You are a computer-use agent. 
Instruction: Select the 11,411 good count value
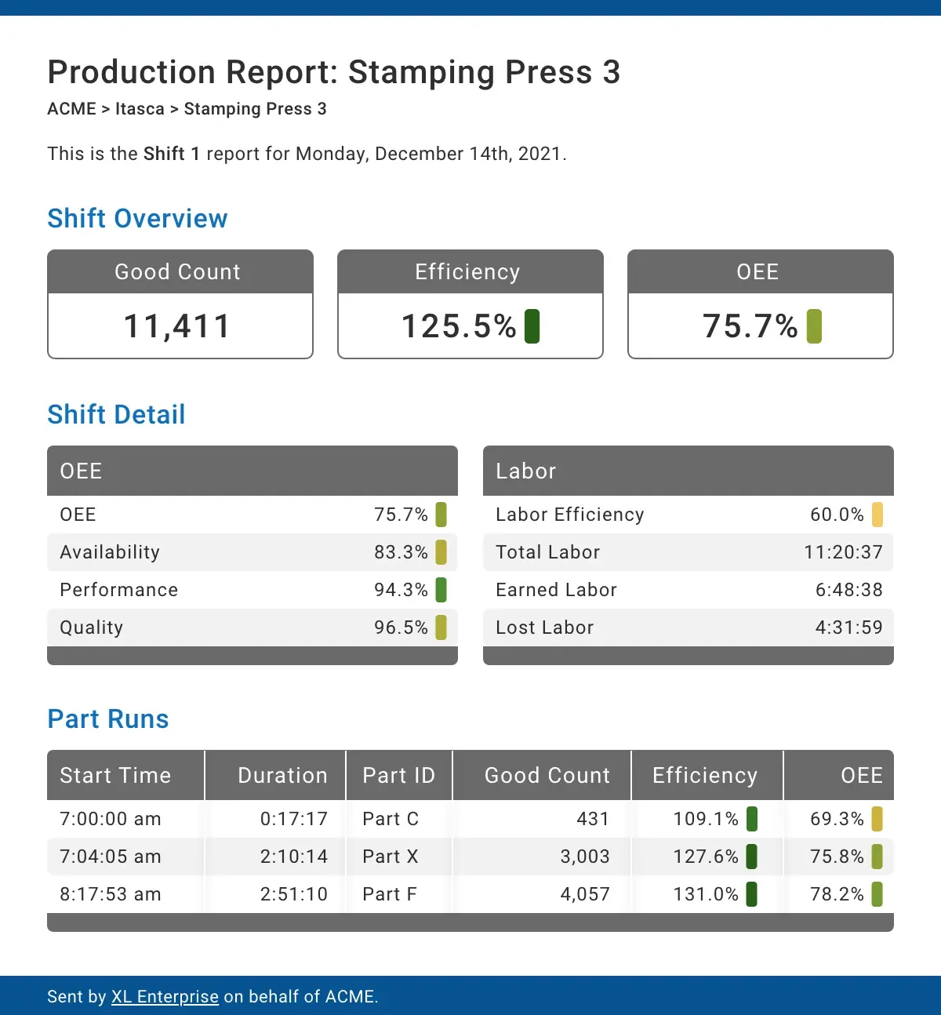pos(177,326)
